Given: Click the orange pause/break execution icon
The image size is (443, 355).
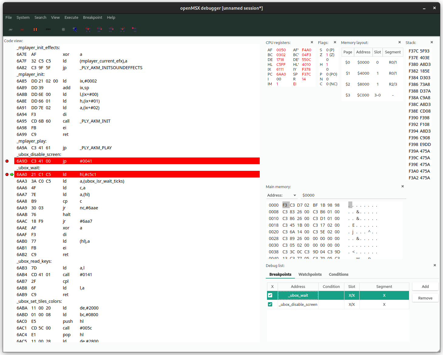Looking at the screenshot, I should point(35,29).
